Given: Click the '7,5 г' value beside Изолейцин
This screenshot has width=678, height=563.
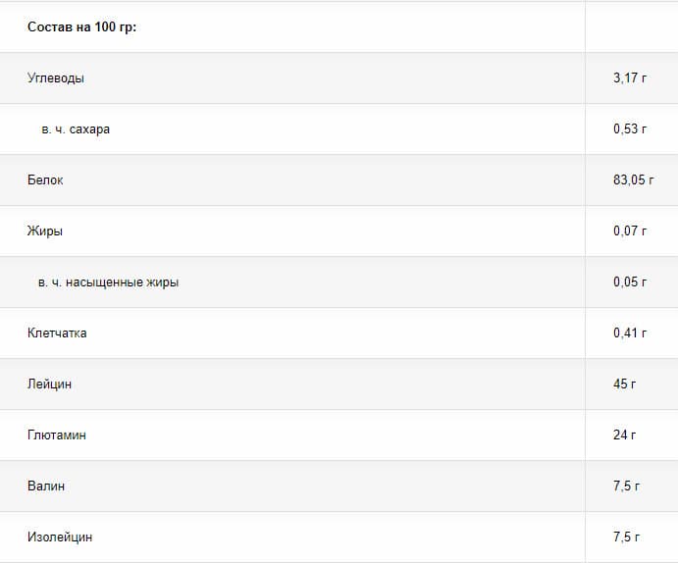Looking at the screenshot, I should 627,537.
